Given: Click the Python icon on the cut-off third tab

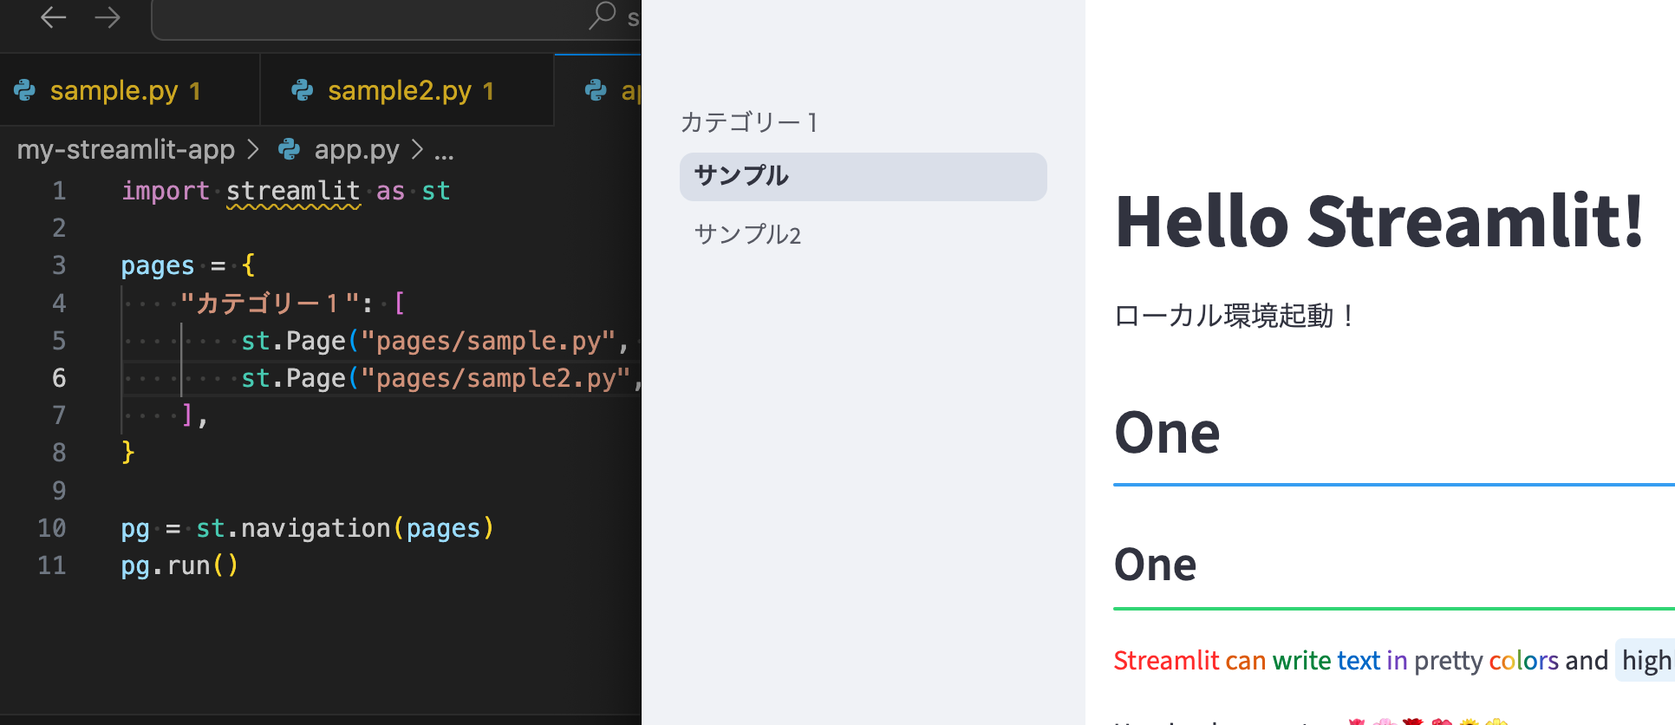Looking at the screenshot, I should (x=596, y=90).
